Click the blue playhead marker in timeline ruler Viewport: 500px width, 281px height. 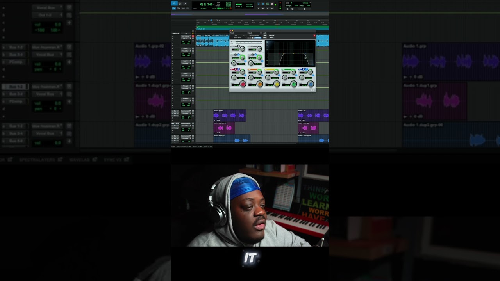211,20
